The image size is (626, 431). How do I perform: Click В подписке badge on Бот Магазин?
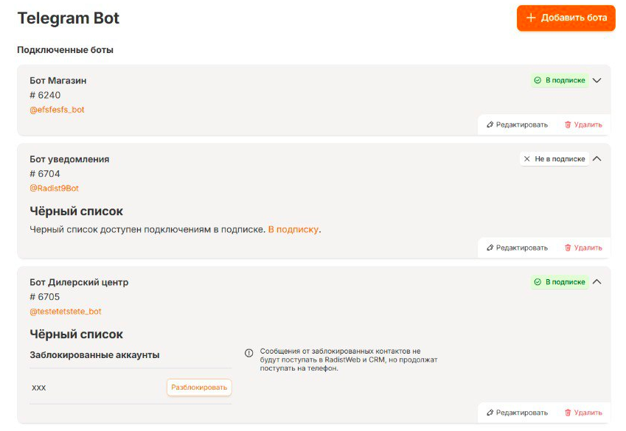pos(560,80)
